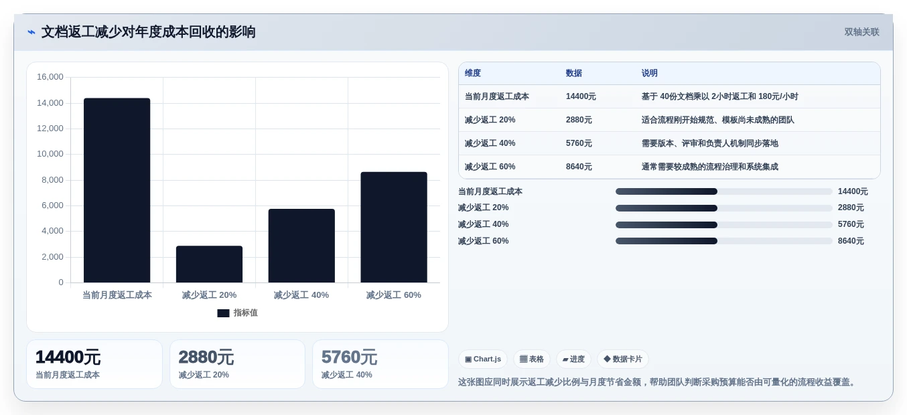Click the title 文档返工减少对年度成本回收的影响
The height and width of the screenshot is (415, 907).
(x=149, y=32)
